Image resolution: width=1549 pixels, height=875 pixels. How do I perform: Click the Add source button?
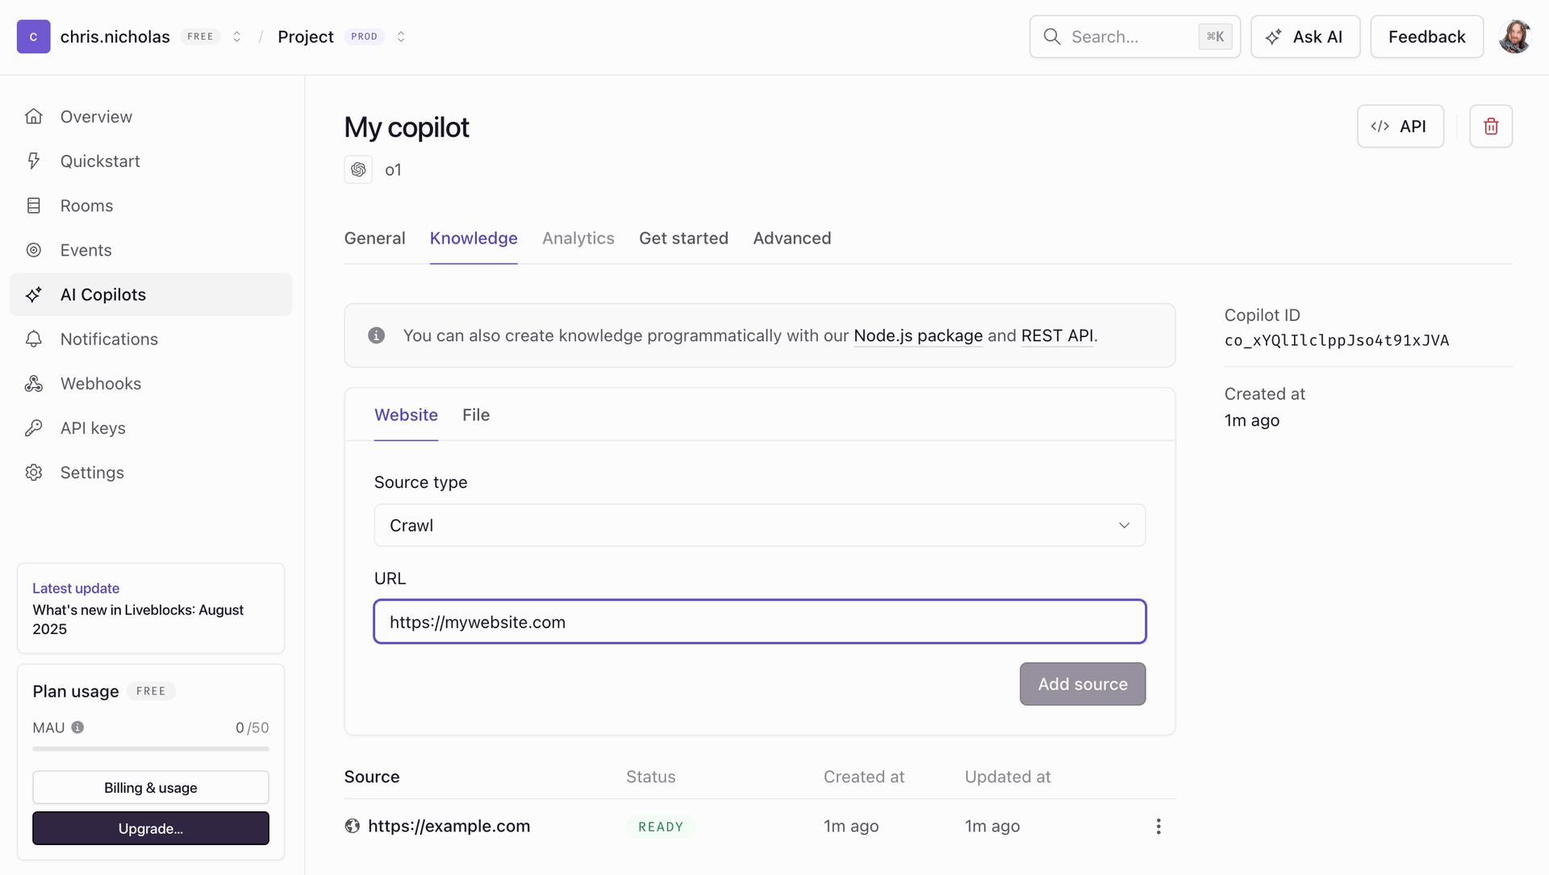tap(1082, 683)
